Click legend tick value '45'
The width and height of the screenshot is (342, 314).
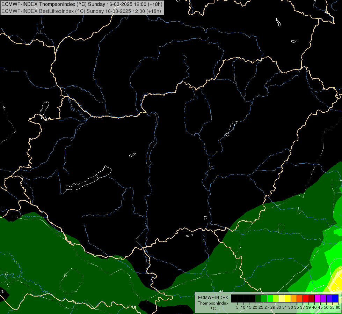pos(320,307)
